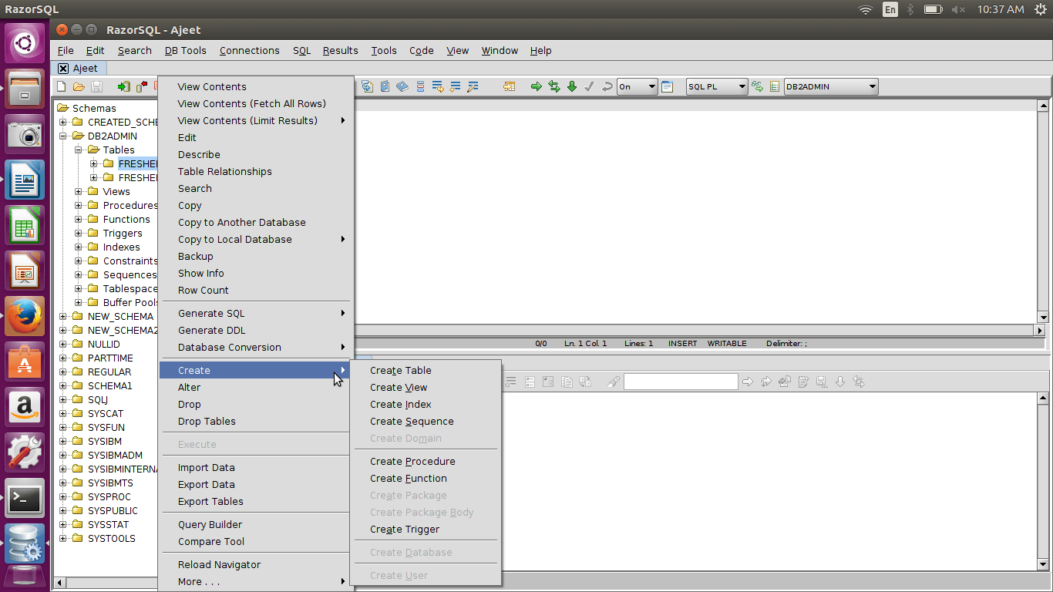Open the DB2ADMIN schema dropdown
Image resolution: width=1053 pixels, height=592 pixels.
831,87
